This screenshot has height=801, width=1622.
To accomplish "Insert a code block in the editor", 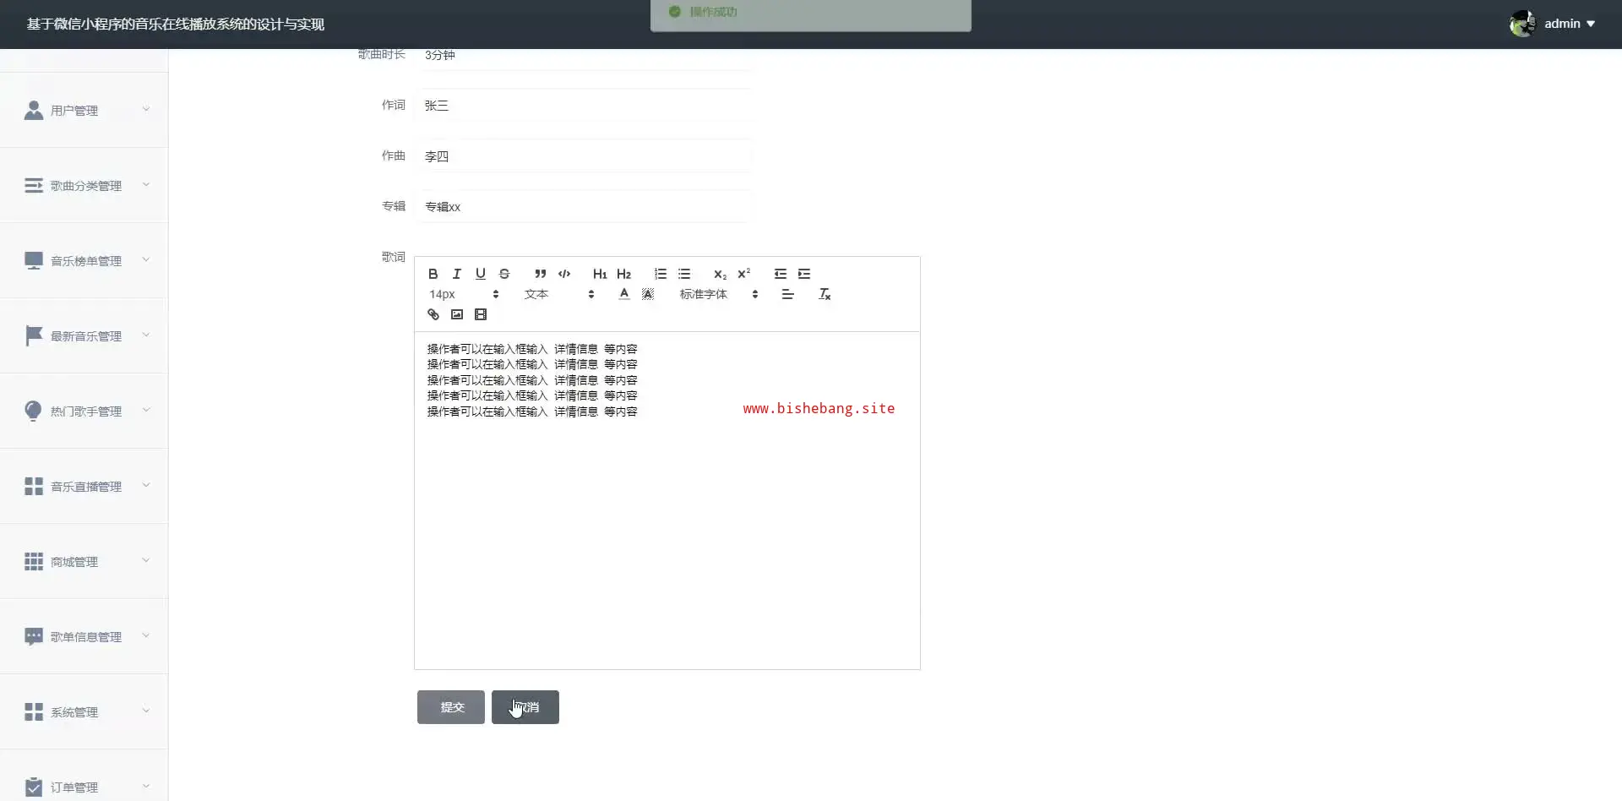I will 564,274.
